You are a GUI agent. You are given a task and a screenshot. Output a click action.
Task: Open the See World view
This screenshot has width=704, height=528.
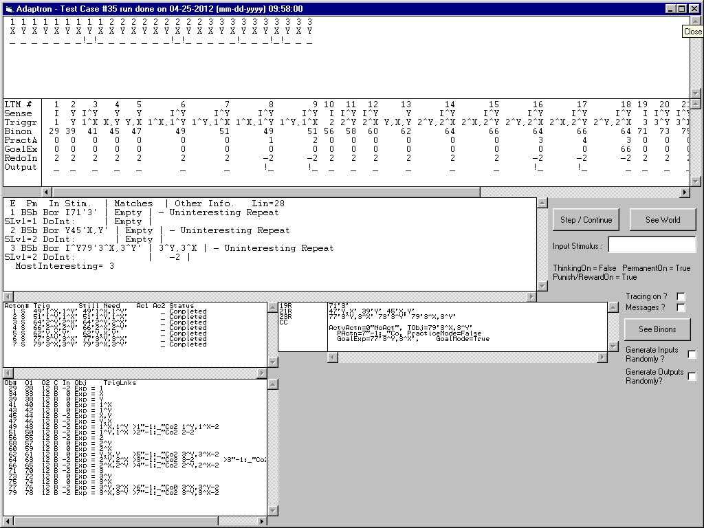point(663,220)
